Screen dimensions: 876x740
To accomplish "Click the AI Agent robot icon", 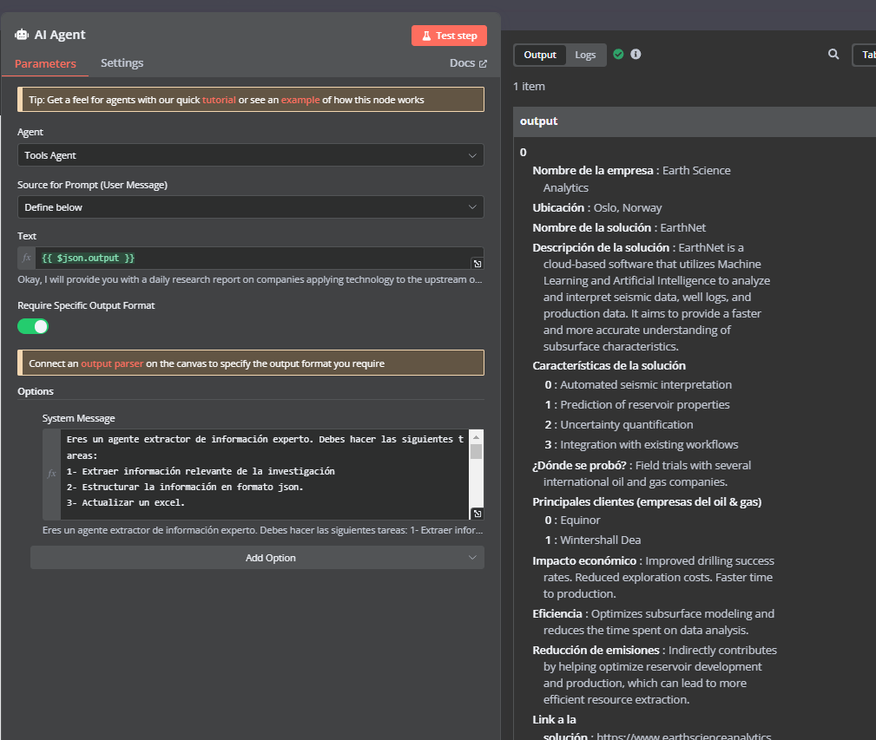I will pyautogui.click(x=22, y=35).
